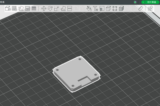160x106 pixels.
Task: Select the Cut tool
Action: pos(69,8)
